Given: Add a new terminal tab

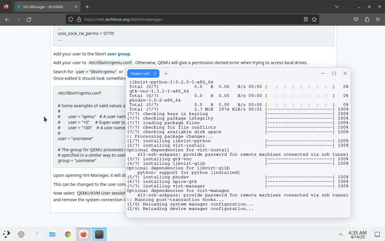Looking at the screenshot, I should click(166, 74).
